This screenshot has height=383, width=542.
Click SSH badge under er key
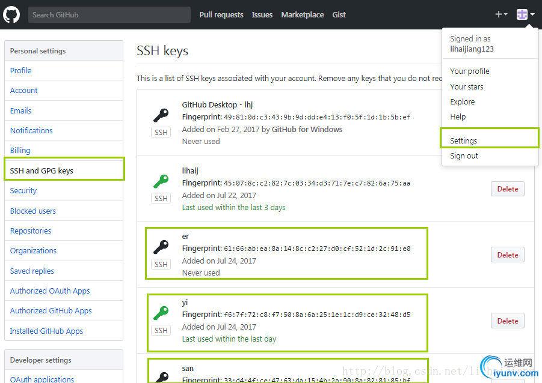pyautogui.click(x=161, y=264)
